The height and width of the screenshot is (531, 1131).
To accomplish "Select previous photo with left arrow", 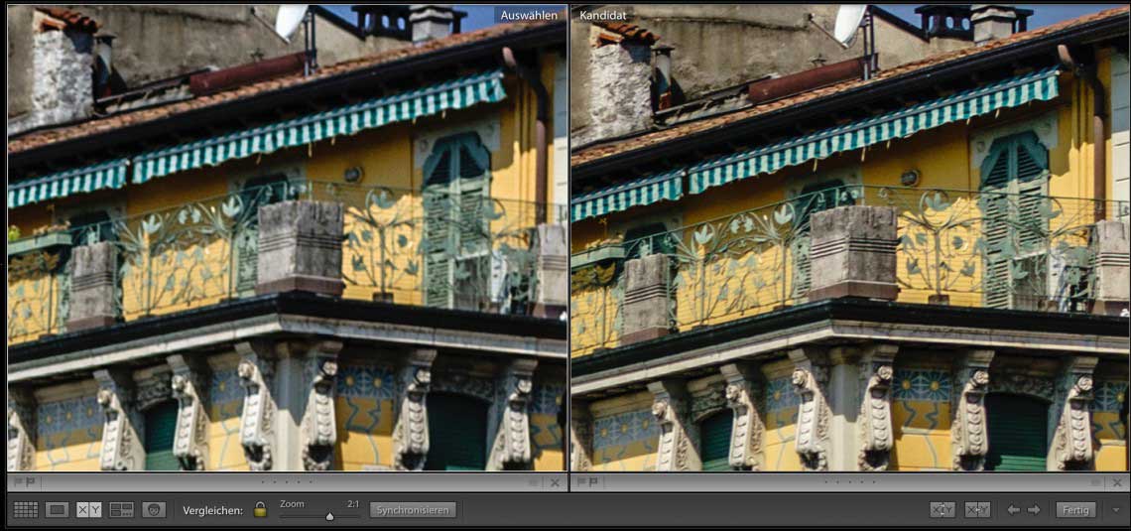I will 1013,510.
